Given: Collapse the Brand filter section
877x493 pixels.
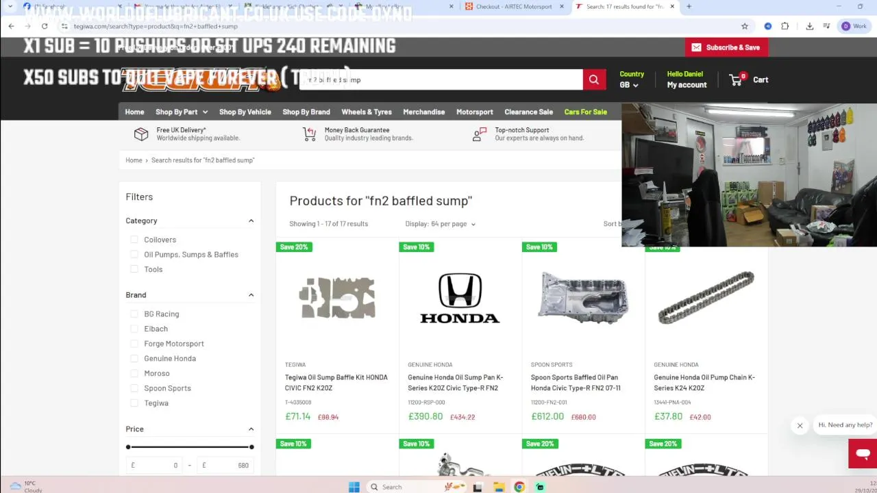Looking at the screenshot, I should (x=251, y=294).
